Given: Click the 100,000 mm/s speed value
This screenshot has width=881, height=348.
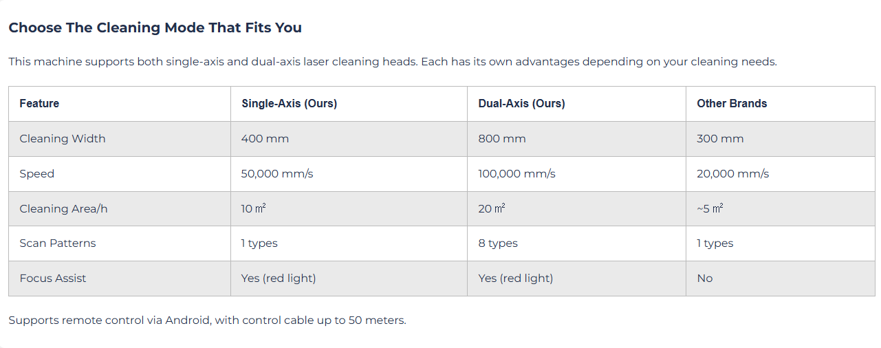Looking at the screenshot, I should tap(516, 174).
